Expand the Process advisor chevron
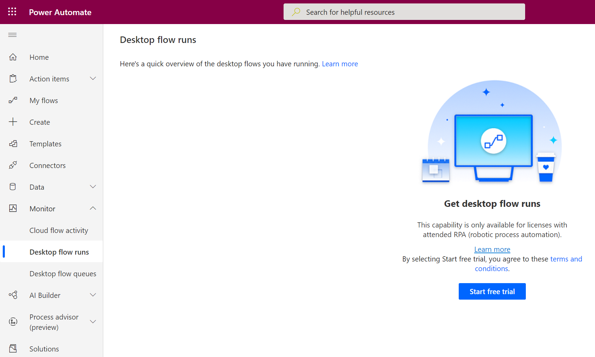Viewport: 595px width, 357px height. (93, 322)
